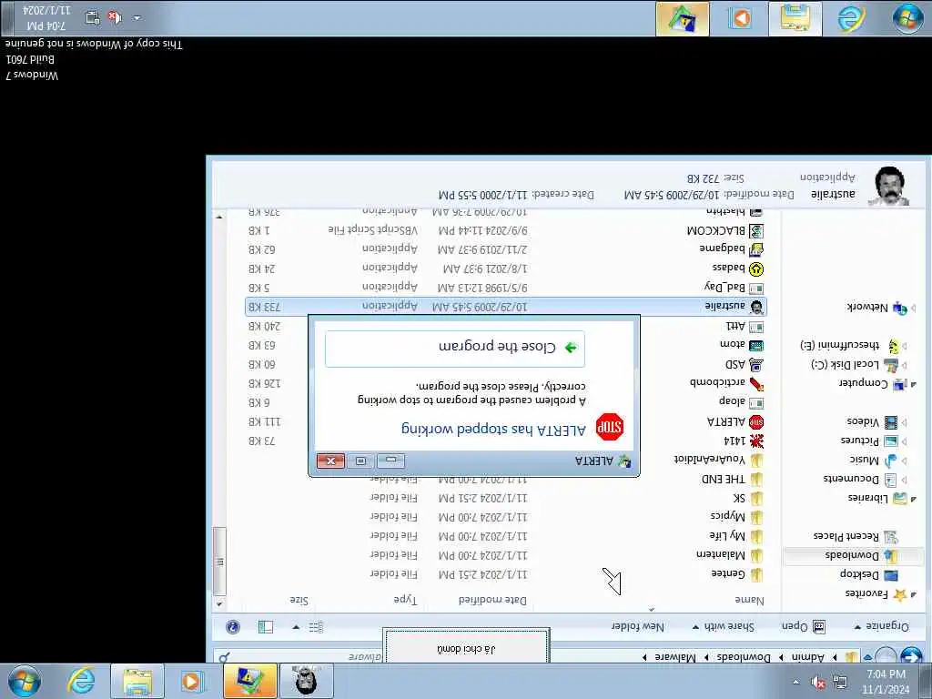This screenshot has height=699, width=932.
Task: Click Admin in the address breadcrumb
Action: (x=808, y=657)
